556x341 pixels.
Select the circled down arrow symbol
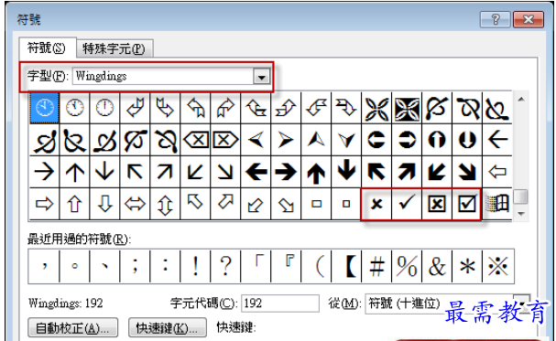pos(466,140)
